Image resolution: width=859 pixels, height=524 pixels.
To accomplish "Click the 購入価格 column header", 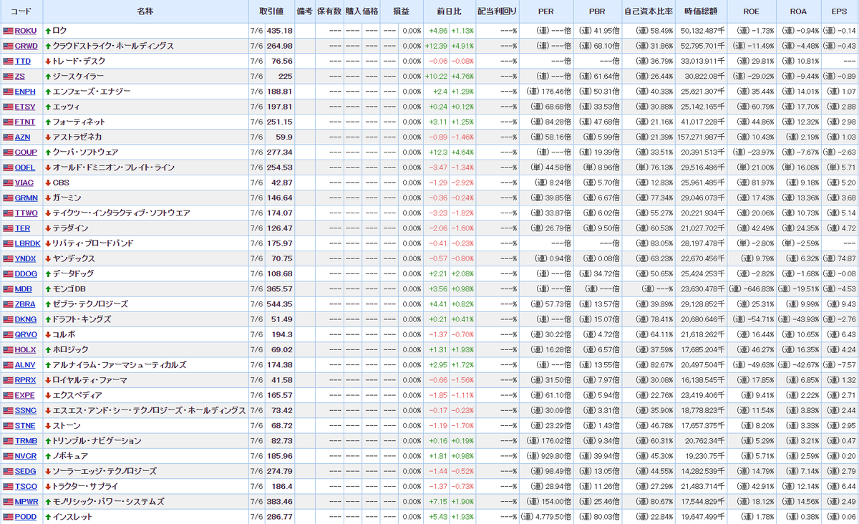I will [361, 11].
